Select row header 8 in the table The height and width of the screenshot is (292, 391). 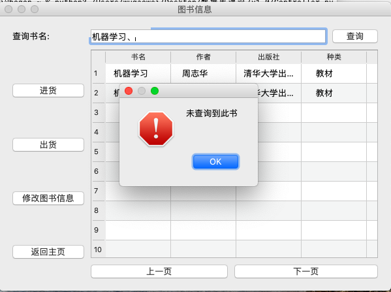pos(99,210)
